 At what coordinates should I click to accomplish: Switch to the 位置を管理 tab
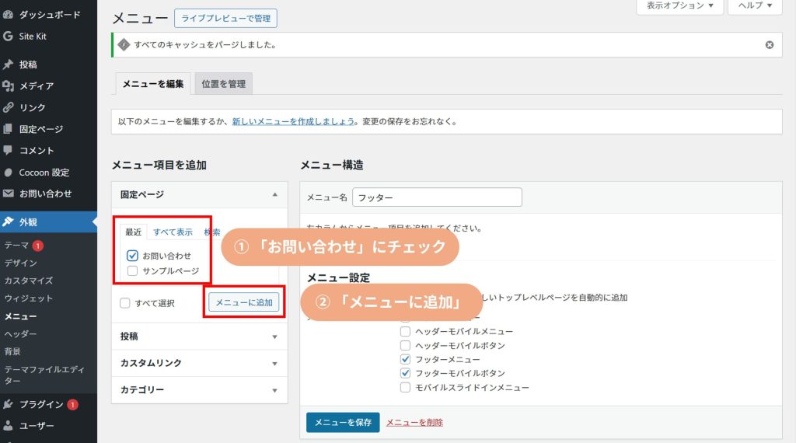(223, 84)
